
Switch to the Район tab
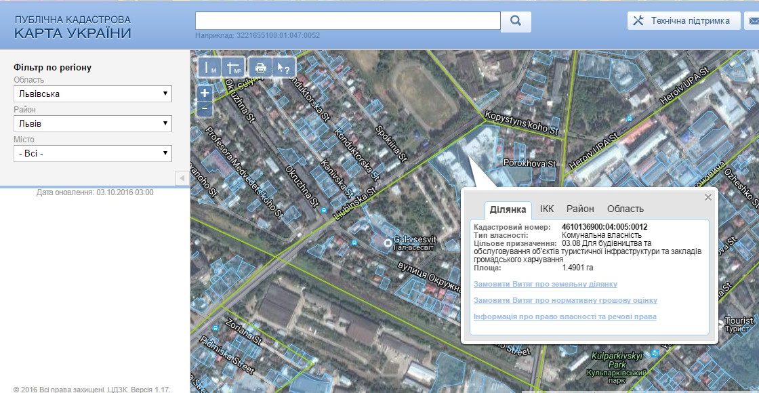click(x=580, y=209)
